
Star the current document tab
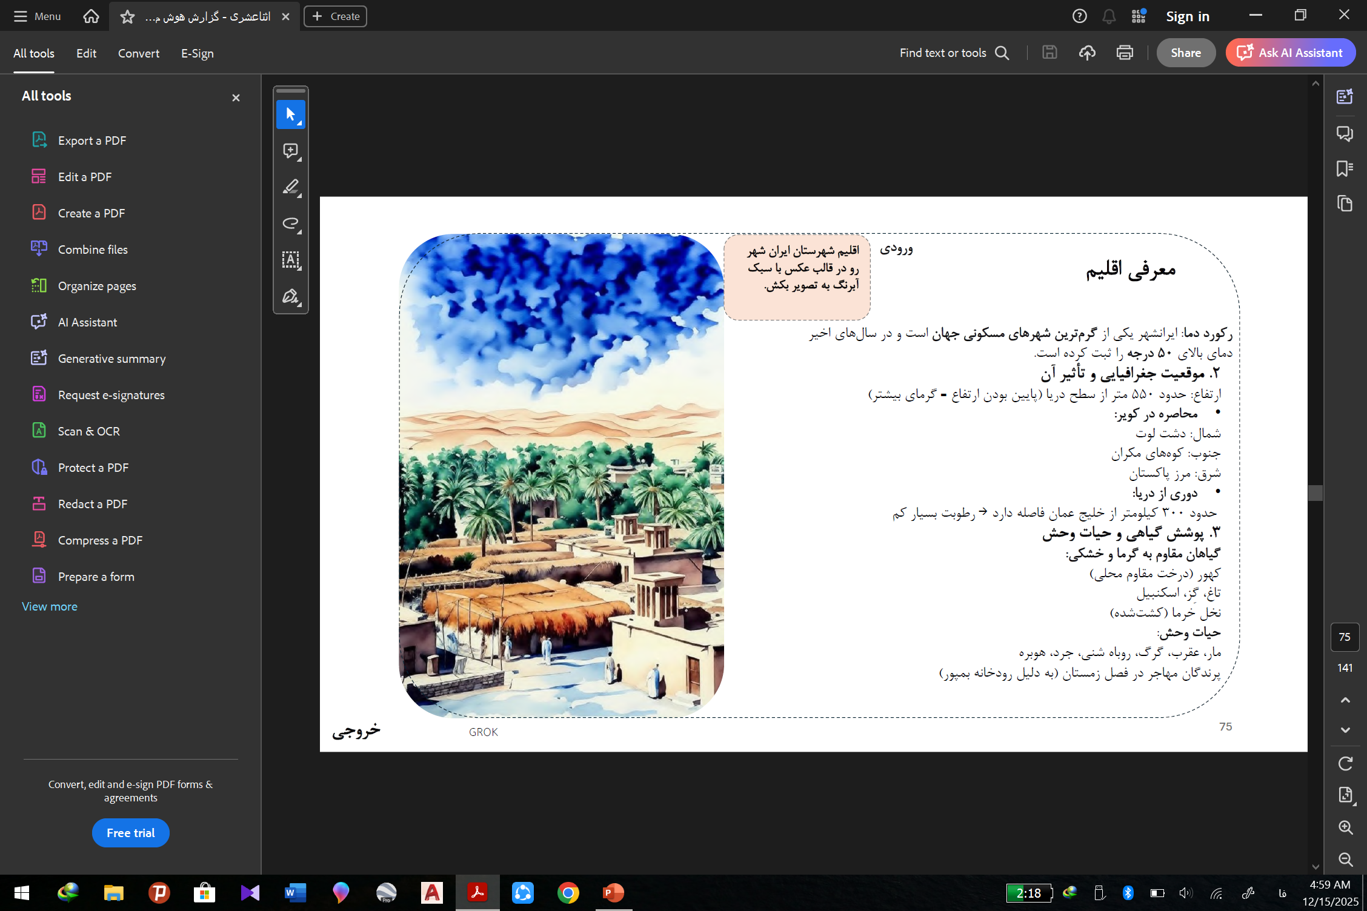tap(127, 16)
